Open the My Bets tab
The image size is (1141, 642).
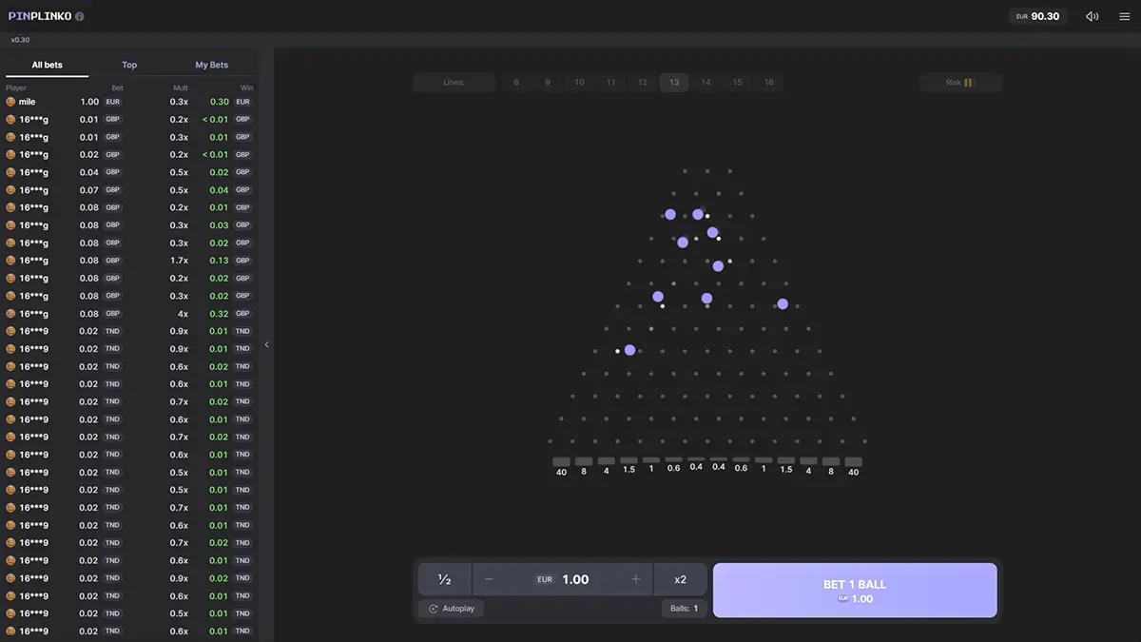point(212,65)
